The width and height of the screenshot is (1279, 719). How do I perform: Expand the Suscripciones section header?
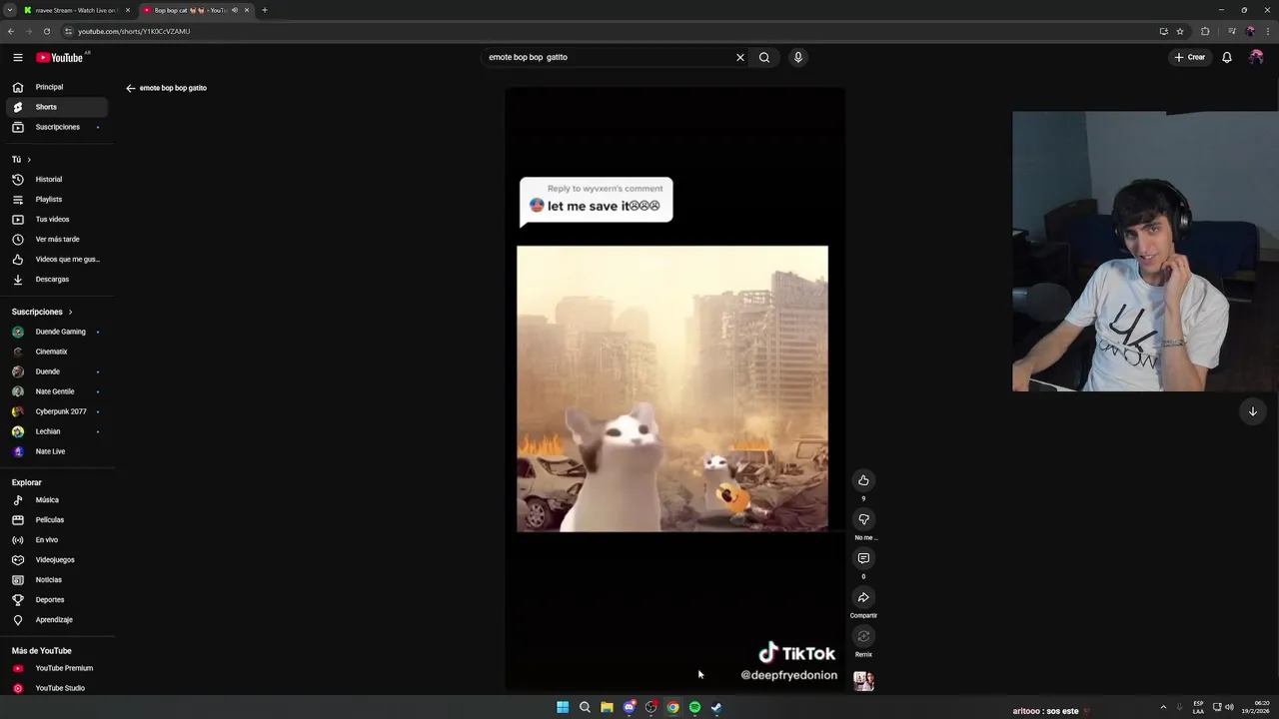tap(42, 312)
